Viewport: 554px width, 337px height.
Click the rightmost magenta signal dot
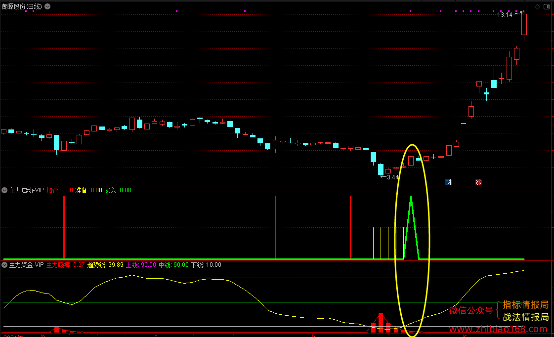524,11
